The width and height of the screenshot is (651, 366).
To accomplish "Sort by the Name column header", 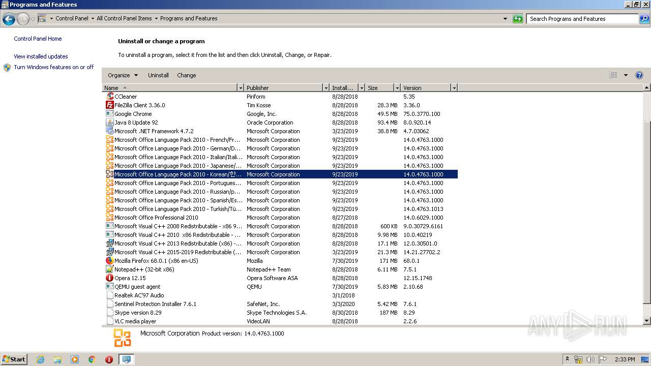I will click(x=170, y=88).
